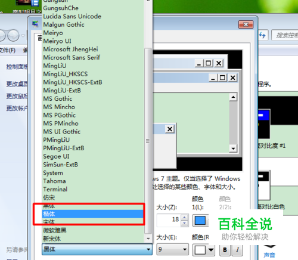This screenshot has height=260, width=298.
Task: Open 更改桌面 link in sidebar
Action: click(17, 84)
